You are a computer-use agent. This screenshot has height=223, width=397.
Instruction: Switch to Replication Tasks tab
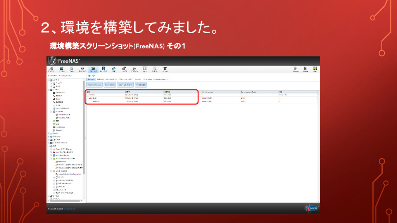(x=125, y=79)
